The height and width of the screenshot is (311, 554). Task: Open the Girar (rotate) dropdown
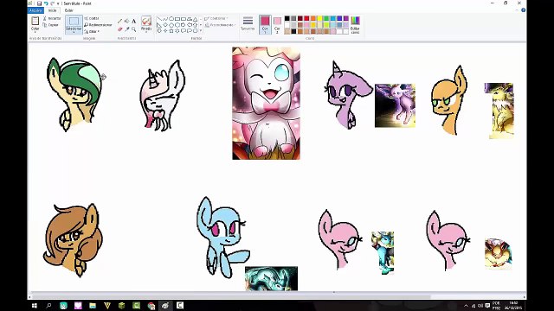point(92,32)
